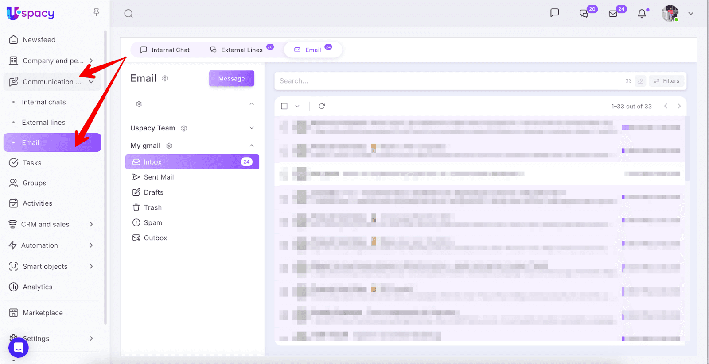709x364 pixels.
Task: Go to next page of emails
Action: pos(679,106)
